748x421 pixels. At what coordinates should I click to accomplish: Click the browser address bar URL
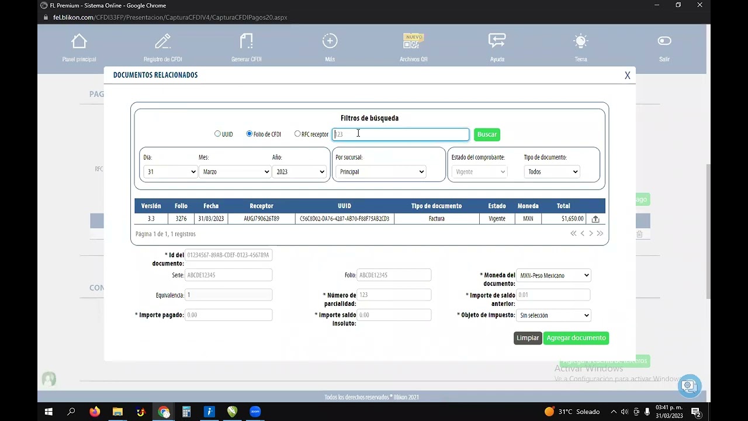(170, 18)
